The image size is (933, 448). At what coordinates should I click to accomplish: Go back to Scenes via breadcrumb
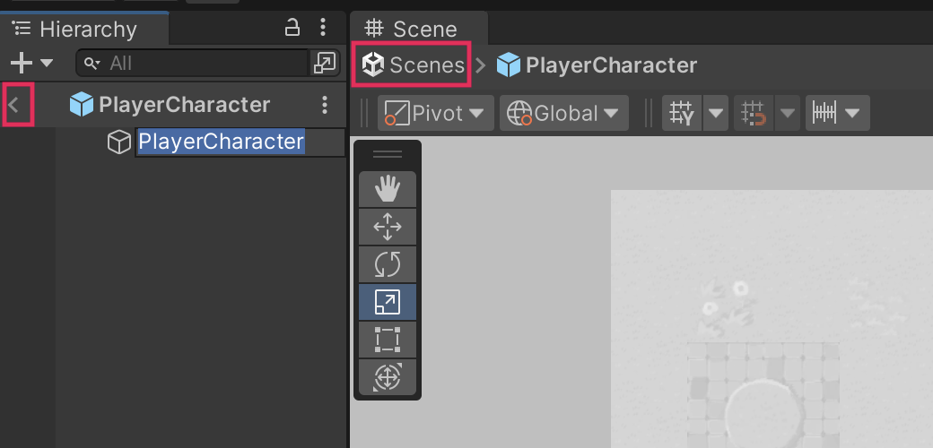(414, 65)
